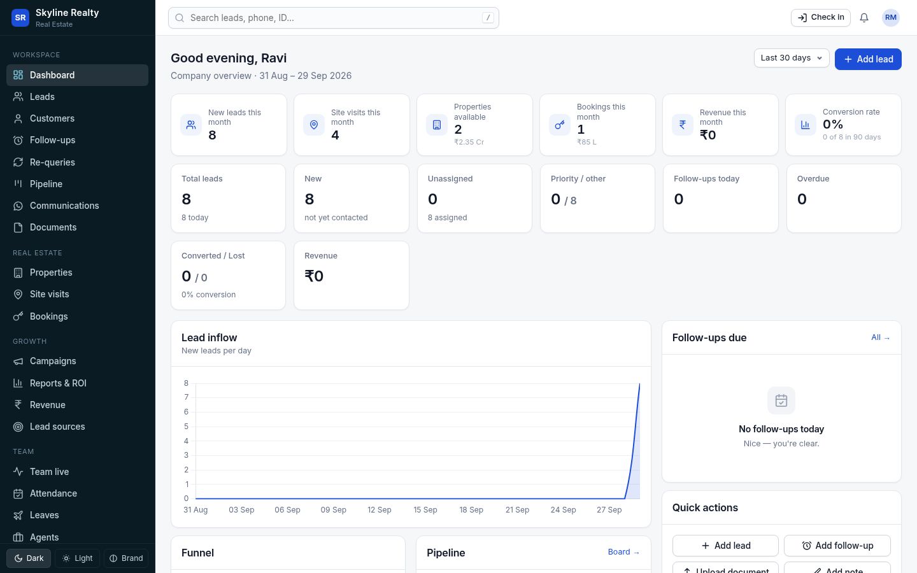Click the Communications chat bubble icon
Viewport: 917px width, 573px height.
(18, 206)
